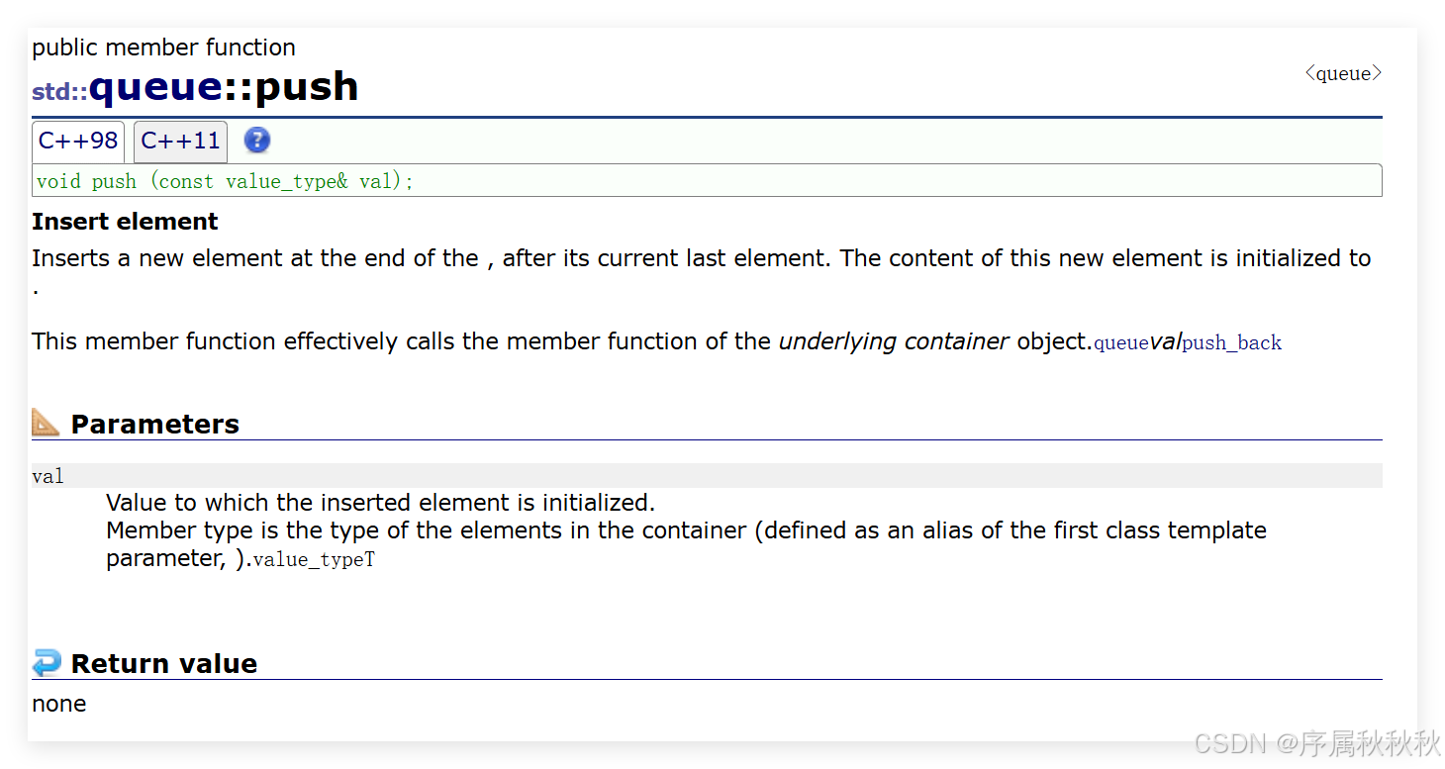Click the italic 'underlying container' text

click(894, 341)
